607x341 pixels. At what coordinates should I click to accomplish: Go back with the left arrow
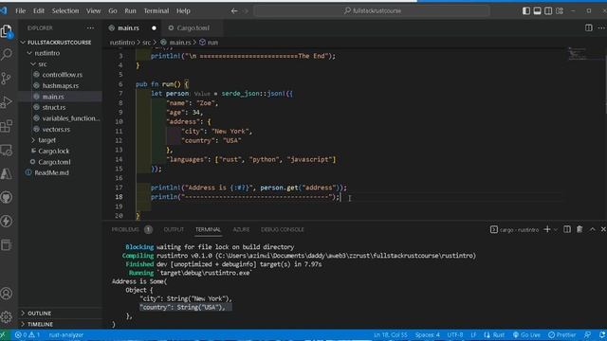234,10
